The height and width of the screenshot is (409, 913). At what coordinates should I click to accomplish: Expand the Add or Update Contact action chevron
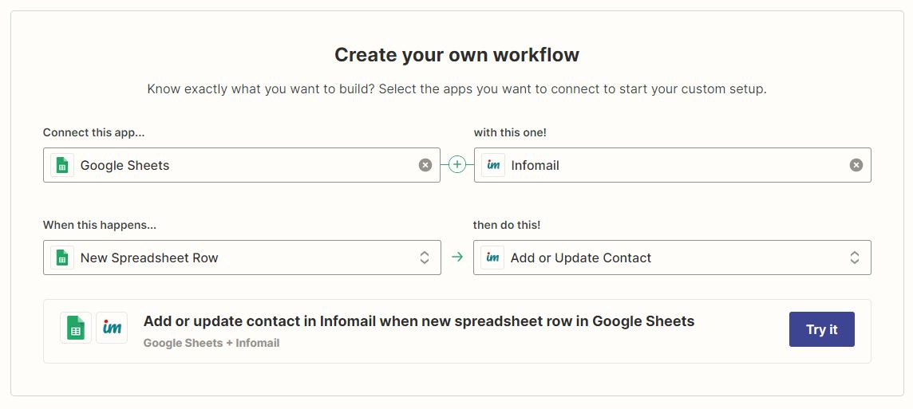(x=854, y=258)
